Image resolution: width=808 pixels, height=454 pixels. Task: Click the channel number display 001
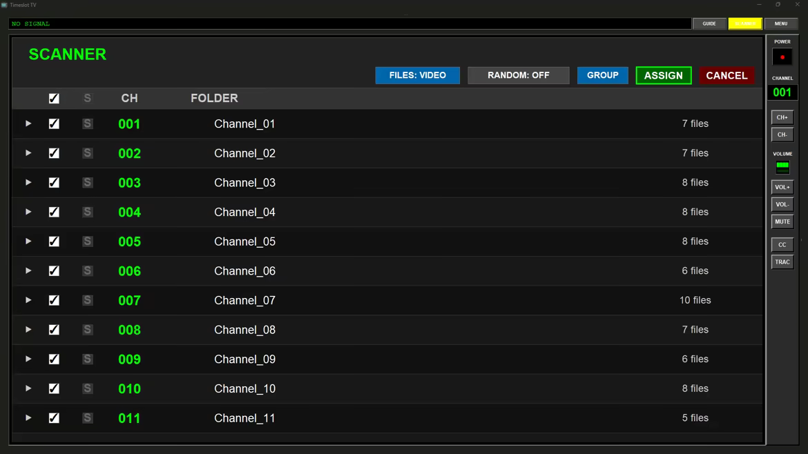(782, 92)
